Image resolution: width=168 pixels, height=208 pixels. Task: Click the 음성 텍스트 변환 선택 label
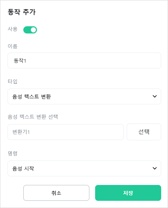point(33,117)
